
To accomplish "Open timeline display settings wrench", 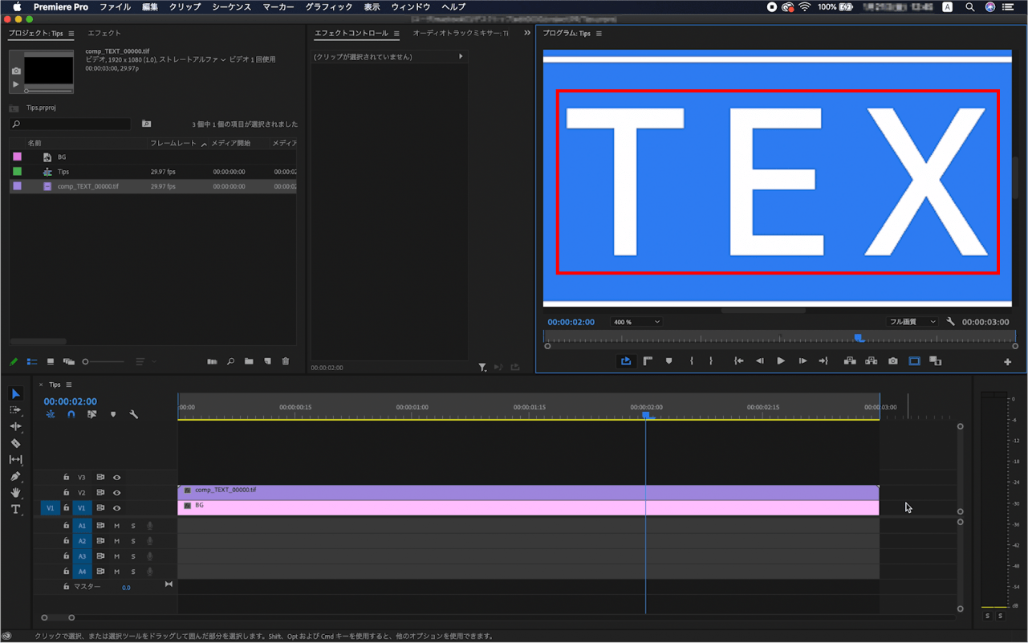I will click(133, 415).
